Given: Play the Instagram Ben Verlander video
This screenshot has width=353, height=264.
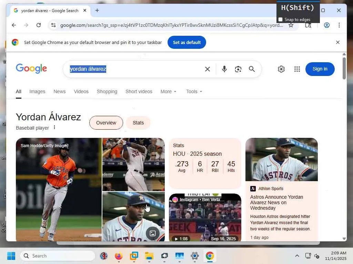Looking at the screenshot, I should pos(205,217).
